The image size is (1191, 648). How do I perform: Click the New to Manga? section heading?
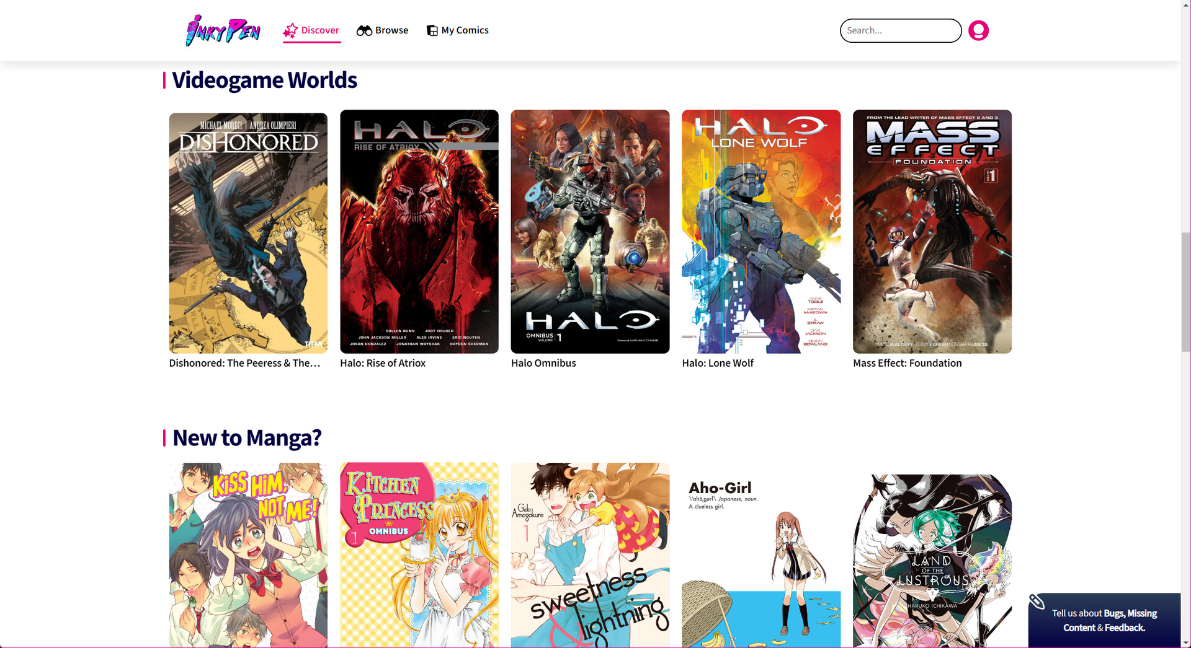pos(247,438)
